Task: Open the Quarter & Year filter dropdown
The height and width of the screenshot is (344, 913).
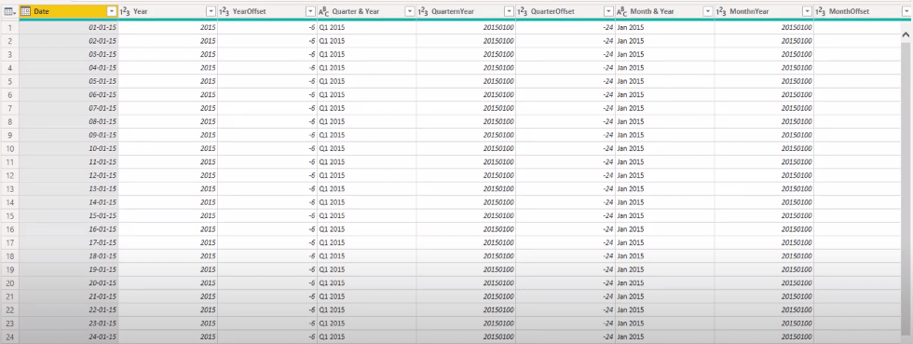Action: click(409, 12)
